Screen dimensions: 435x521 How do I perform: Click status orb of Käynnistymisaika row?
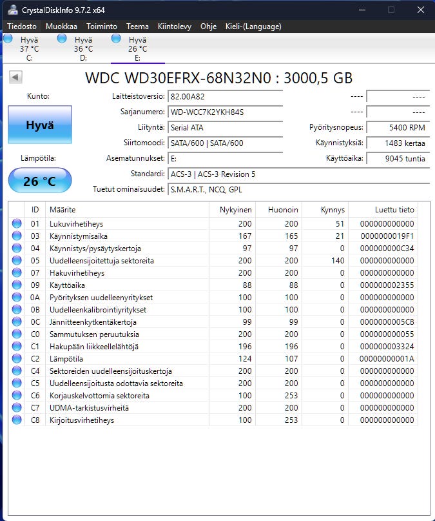click(17, 236)
